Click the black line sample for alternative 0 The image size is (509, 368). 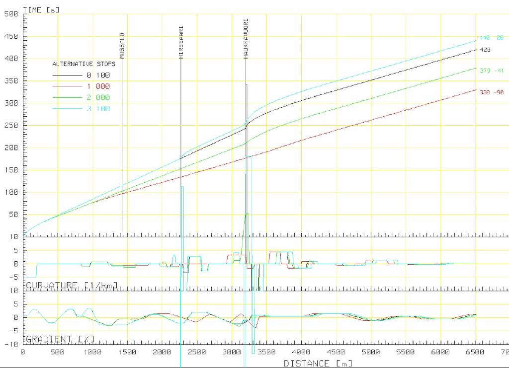tap(67, 75)
